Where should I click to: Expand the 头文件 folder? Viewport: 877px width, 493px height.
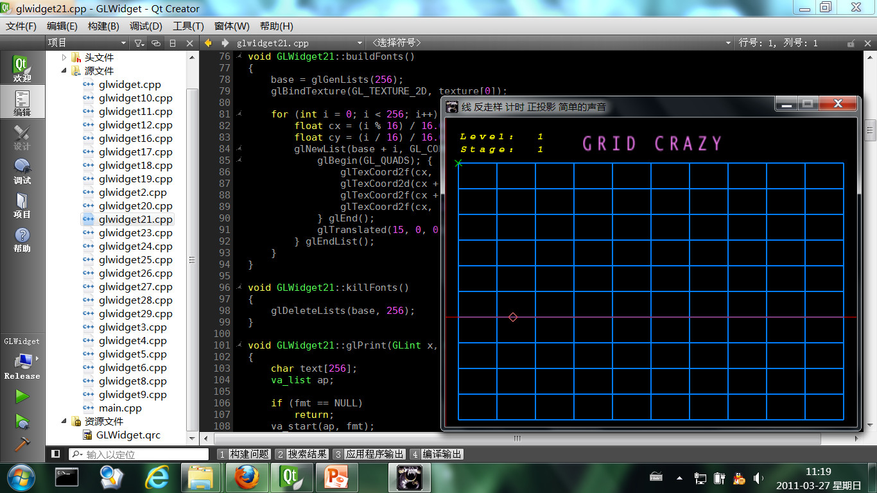point(64,57)
